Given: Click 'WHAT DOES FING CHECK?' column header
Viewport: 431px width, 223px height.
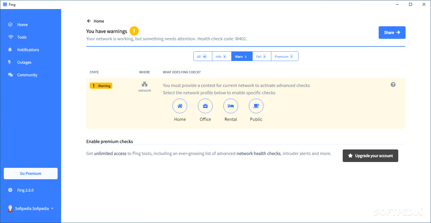Looking at the screenshot, I should click(182, 72).
